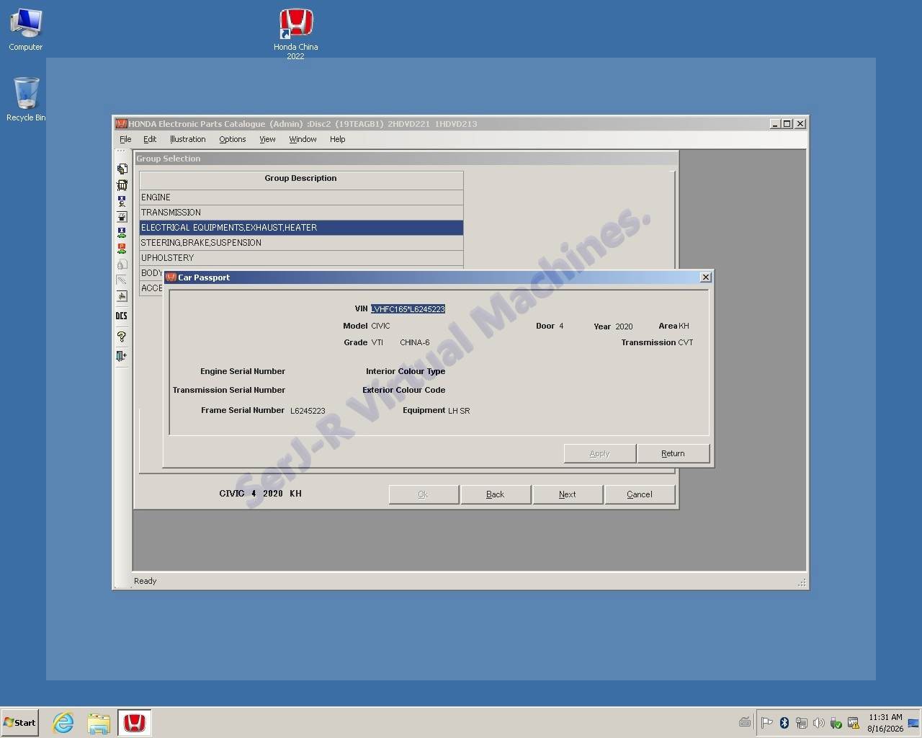Click the Bluetooth tray icon
922x738 pixels.
[x=784, y=722]
